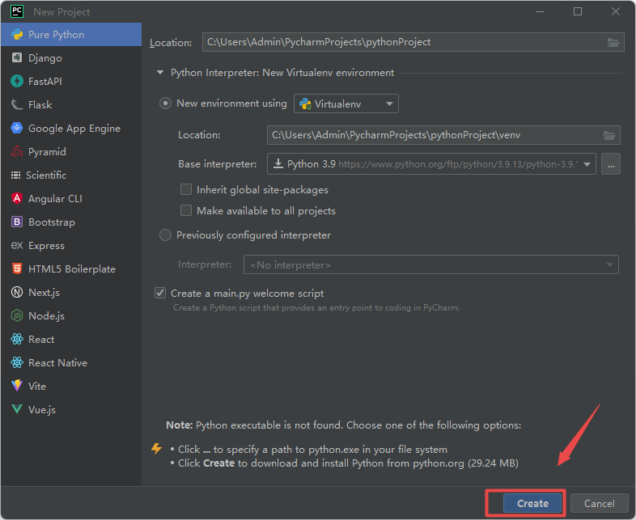Image resolution: width=636 pixels, height=520 pixels.
Task: Pick the Flask project icon
Action: [16, 105]
